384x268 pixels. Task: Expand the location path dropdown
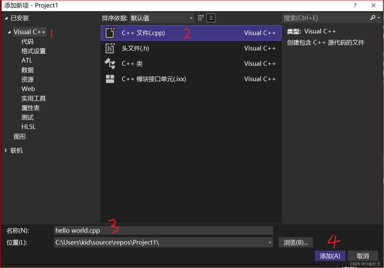(270, 243)
